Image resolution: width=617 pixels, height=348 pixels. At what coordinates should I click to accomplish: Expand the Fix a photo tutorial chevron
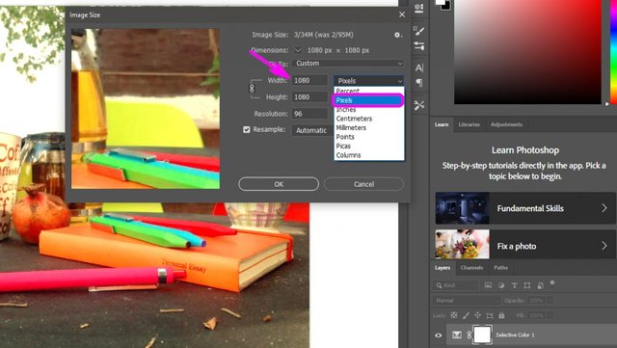(x=604, y=246)
